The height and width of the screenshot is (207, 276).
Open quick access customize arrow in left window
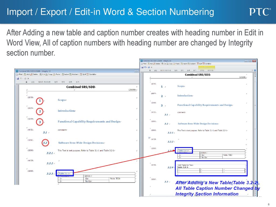(28, 78)
